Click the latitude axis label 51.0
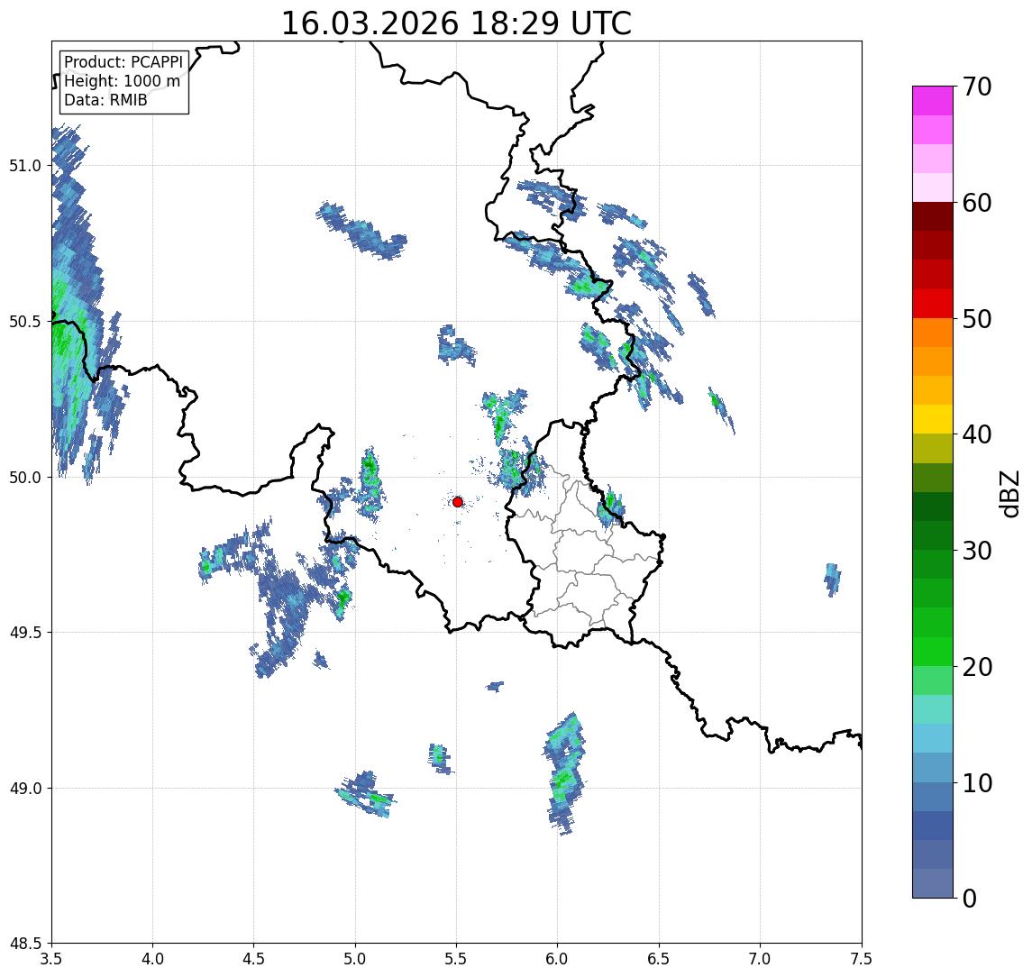 [x=25, y=166]
